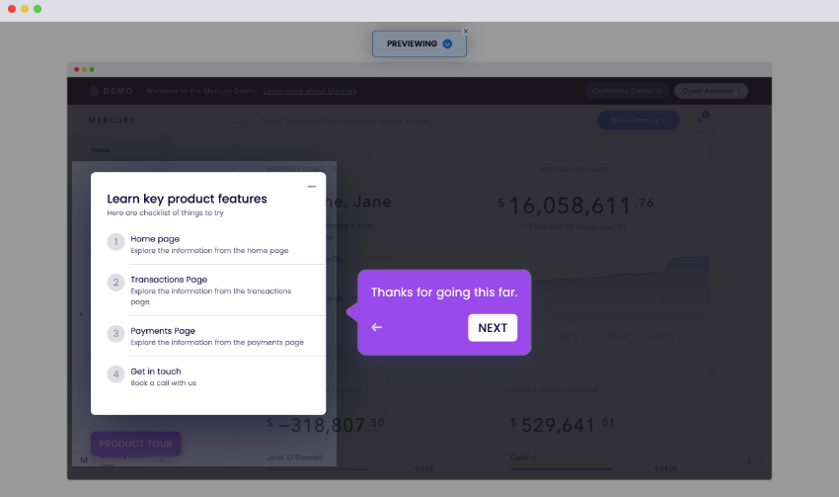Click the MERCURY logo
This screenshot has width=839, height=497.
pyautogui.click(x=112, y=121)
